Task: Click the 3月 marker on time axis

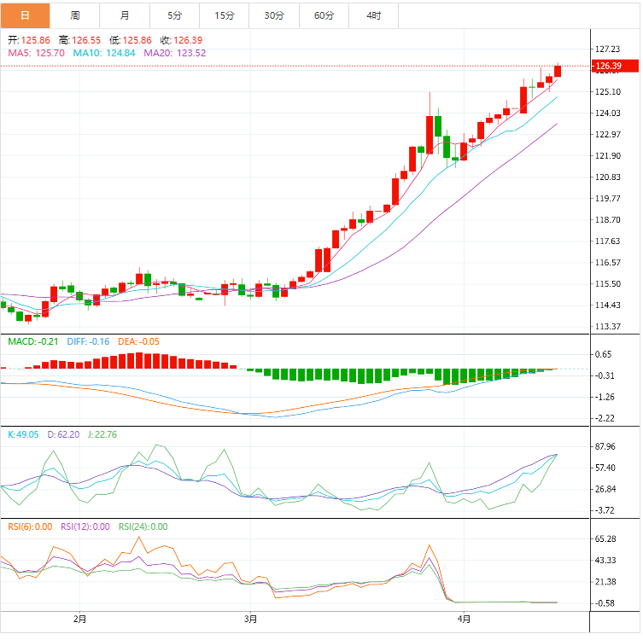Action: (249, 618)
